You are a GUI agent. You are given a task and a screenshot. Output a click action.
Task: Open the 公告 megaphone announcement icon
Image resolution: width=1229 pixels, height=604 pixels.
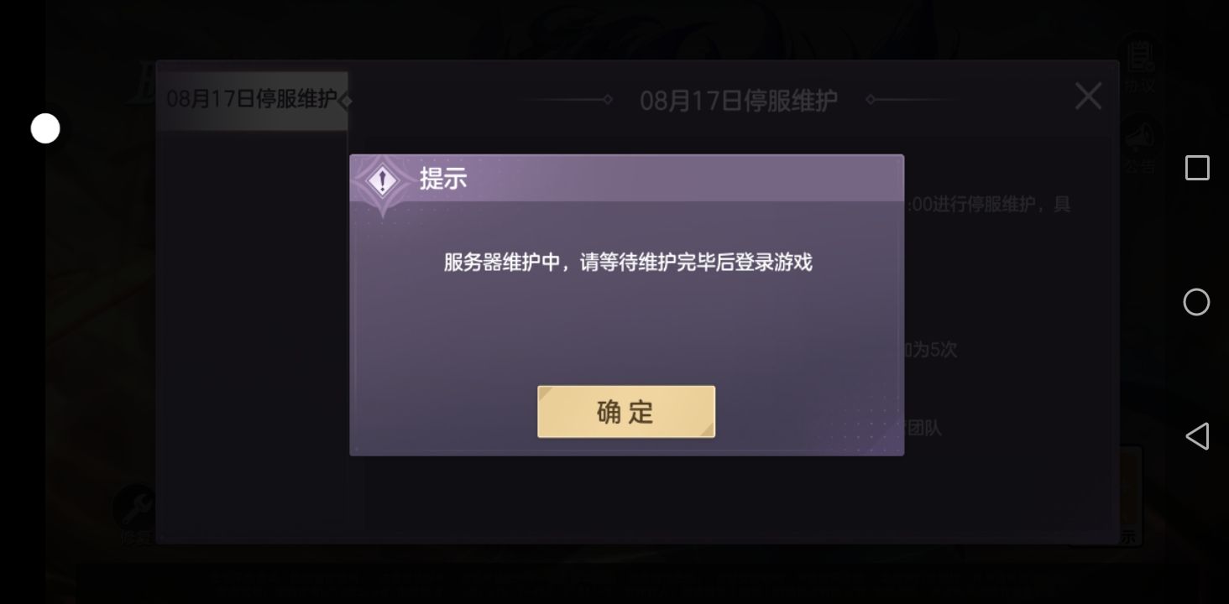[1140, 143]
